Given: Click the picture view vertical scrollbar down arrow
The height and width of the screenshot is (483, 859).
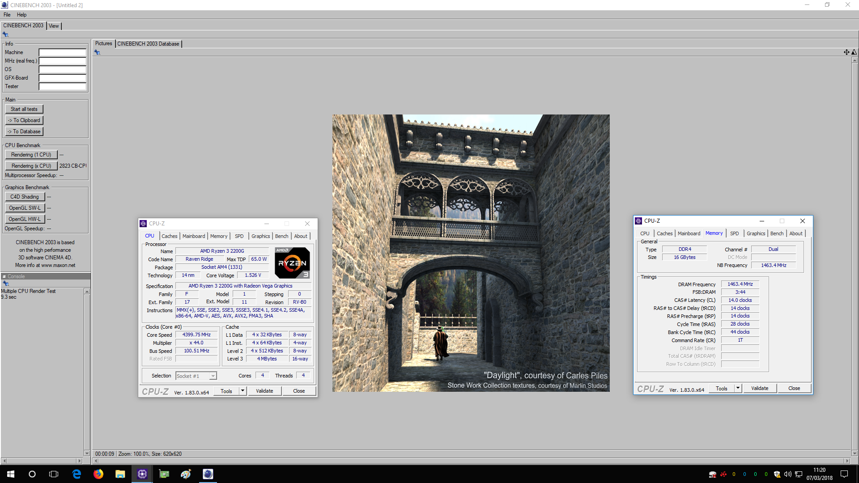Looking at the screenshot, I should (855, 453).
